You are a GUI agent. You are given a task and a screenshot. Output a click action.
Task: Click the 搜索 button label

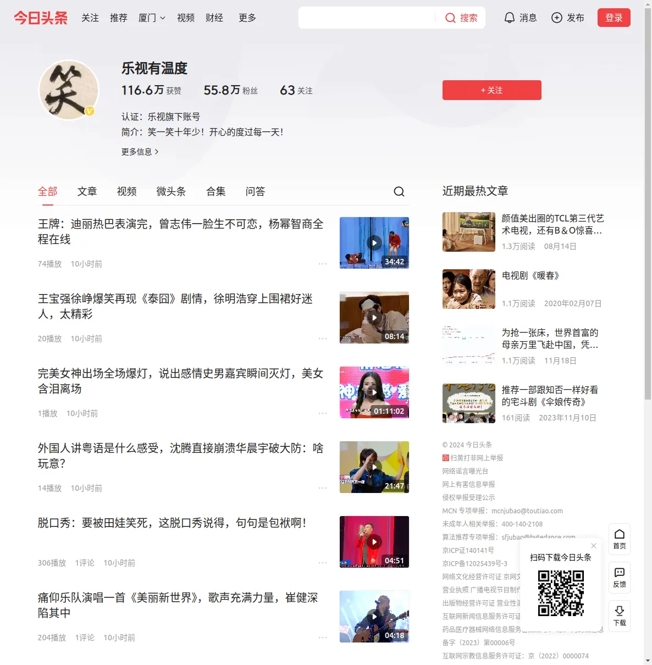coord(469,18)
